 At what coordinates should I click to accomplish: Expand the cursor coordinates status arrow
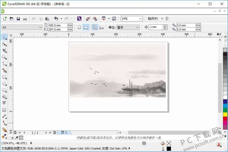(x=31, y=143)
